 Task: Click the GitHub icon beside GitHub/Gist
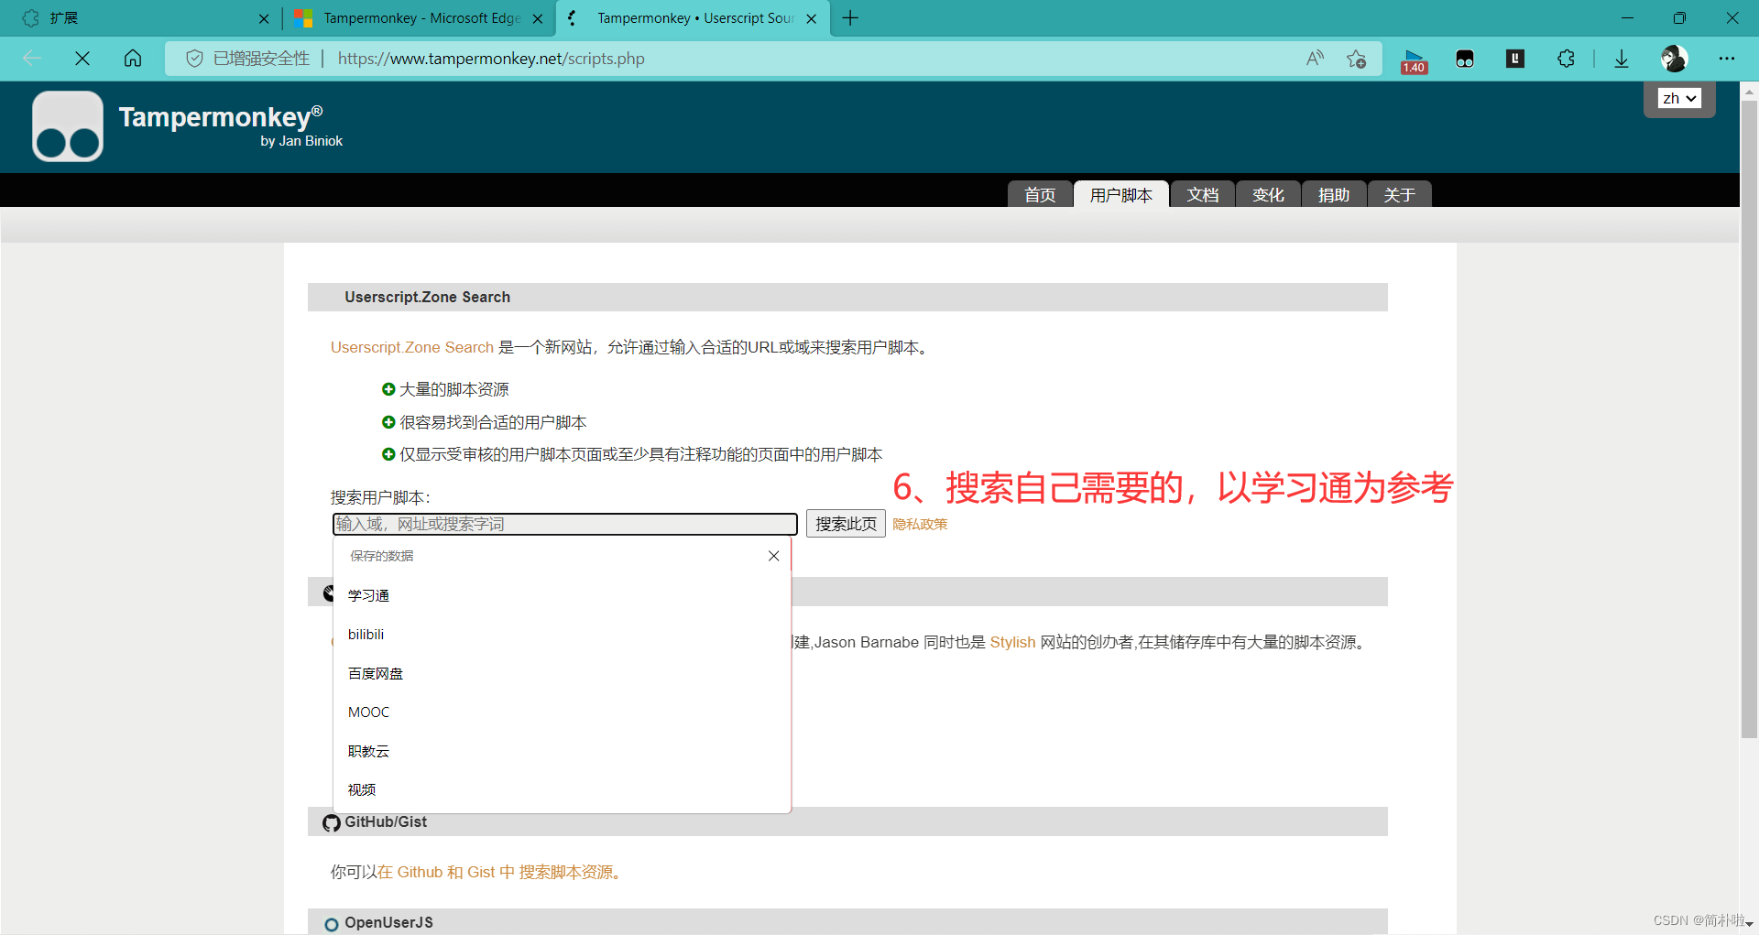point(332,822)
